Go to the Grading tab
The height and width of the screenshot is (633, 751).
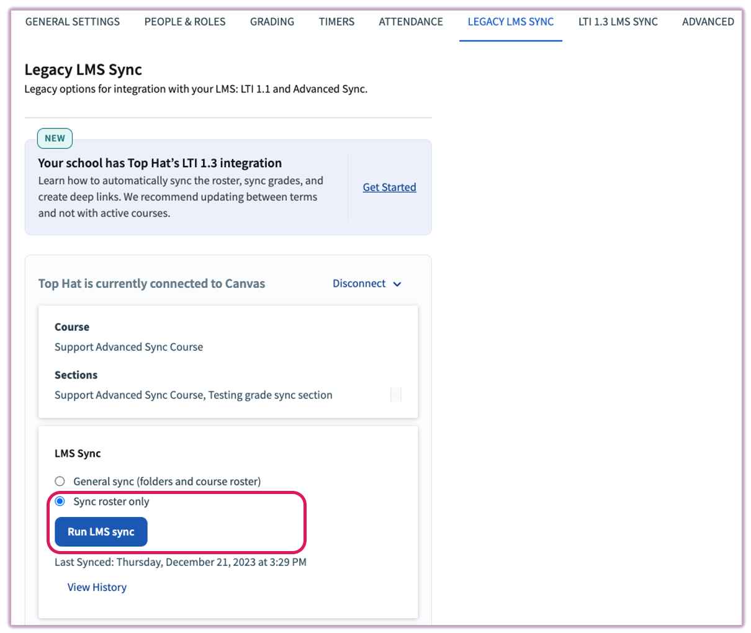coord(272,22)
